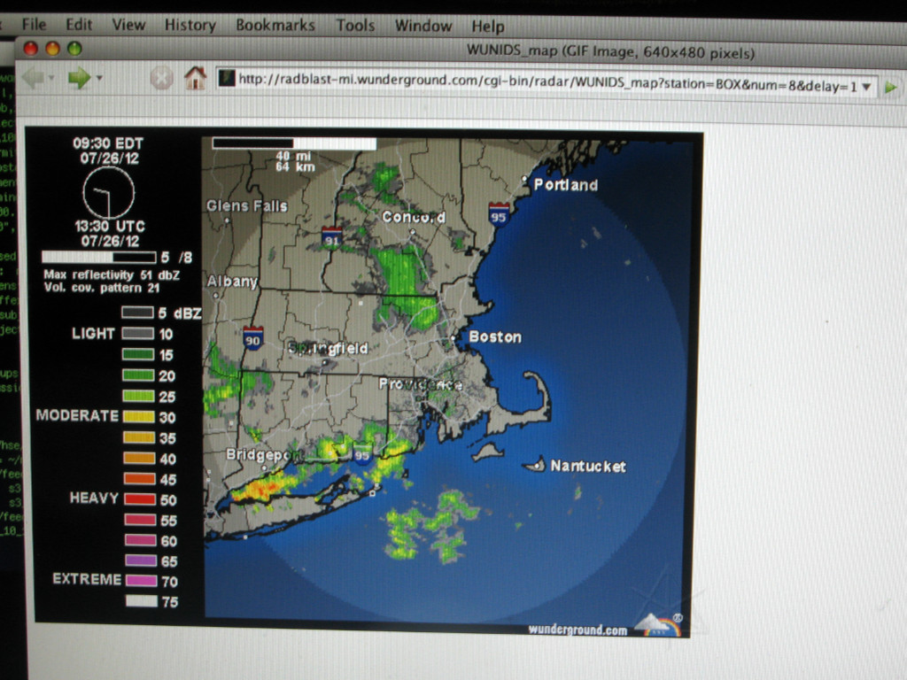Open the forward history dropdown arrow
This screenshot has width=907, height=680.
click(99, 79)
